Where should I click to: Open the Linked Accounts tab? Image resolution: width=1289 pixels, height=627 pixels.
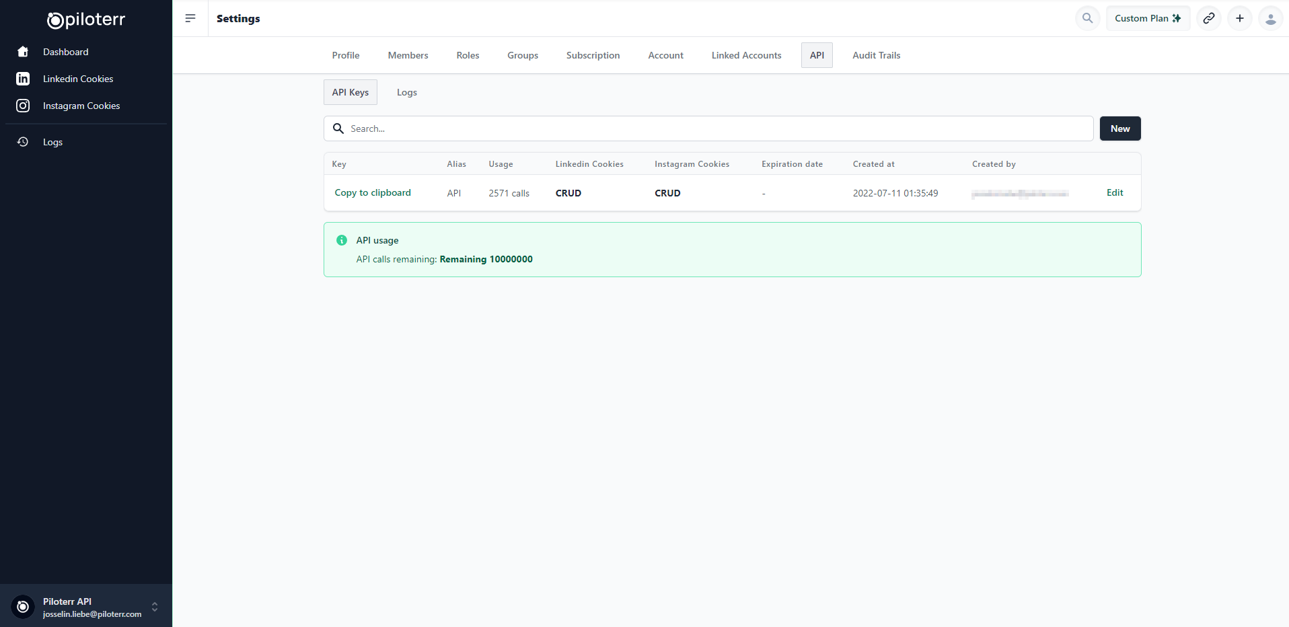[746, 55]
